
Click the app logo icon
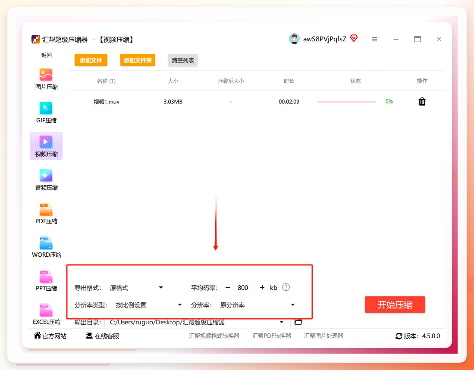coord(36,39)
